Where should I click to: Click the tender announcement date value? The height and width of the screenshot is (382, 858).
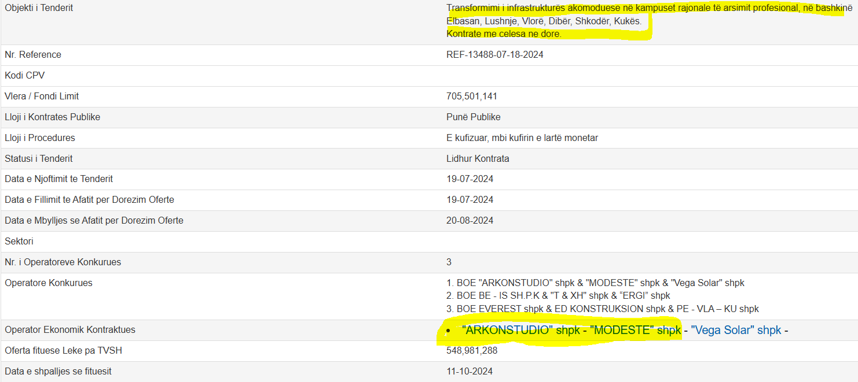point(470,179)
